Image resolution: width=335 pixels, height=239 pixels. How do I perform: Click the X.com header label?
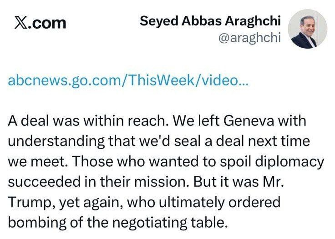(x=40, y=23)
